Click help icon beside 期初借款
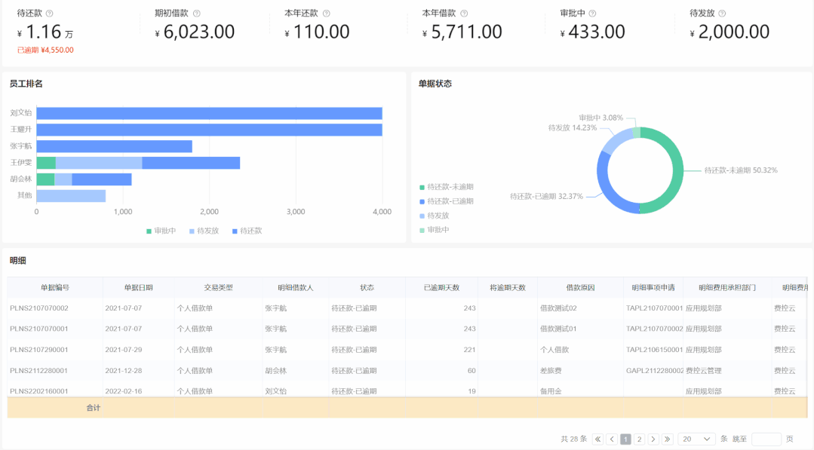814x450 pixels. [197, 14]
